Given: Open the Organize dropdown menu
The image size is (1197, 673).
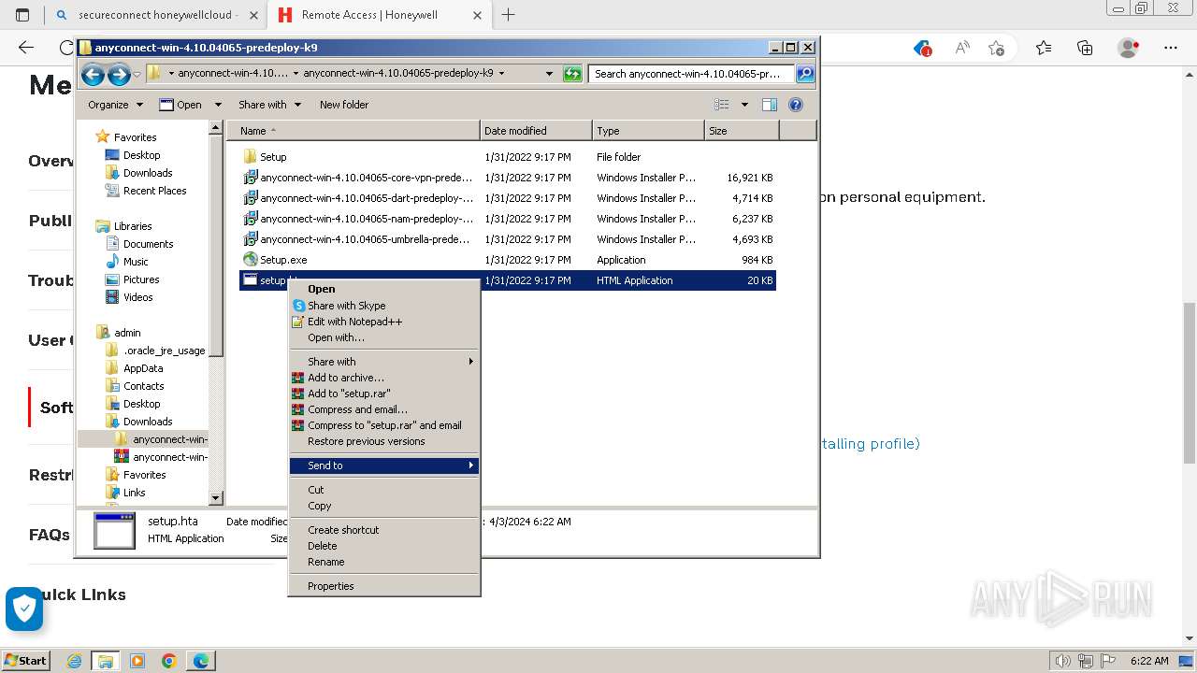Looking at the screenshot, I should tap(115, 105).
